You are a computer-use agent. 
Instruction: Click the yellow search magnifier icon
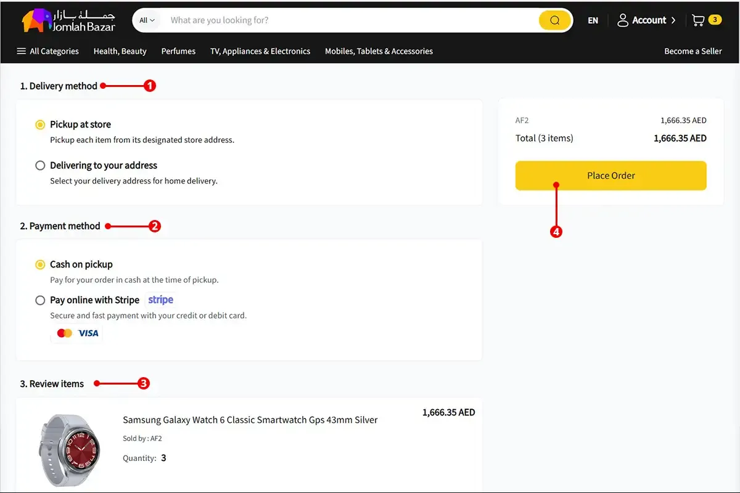554,20
